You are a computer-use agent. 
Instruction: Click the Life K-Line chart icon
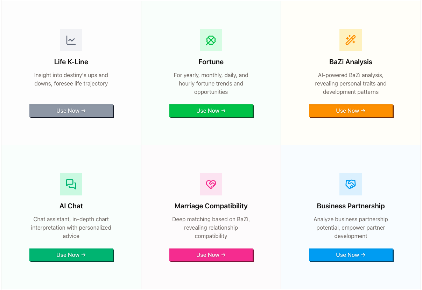(71, 40)
